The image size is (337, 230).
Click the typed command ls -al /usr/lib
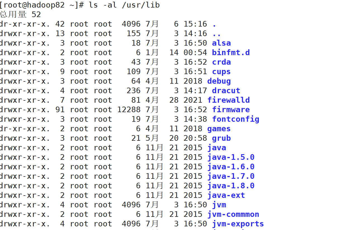124,5
